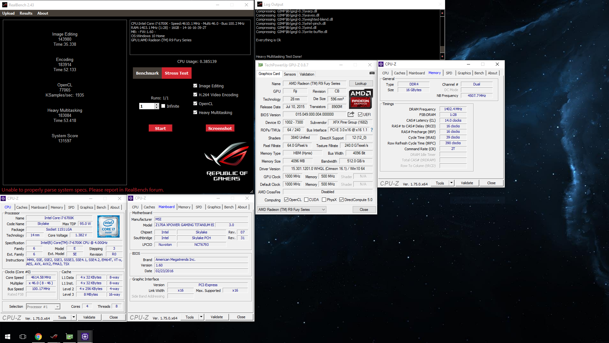Increase the Runs count with up arrow

point(156,104)
